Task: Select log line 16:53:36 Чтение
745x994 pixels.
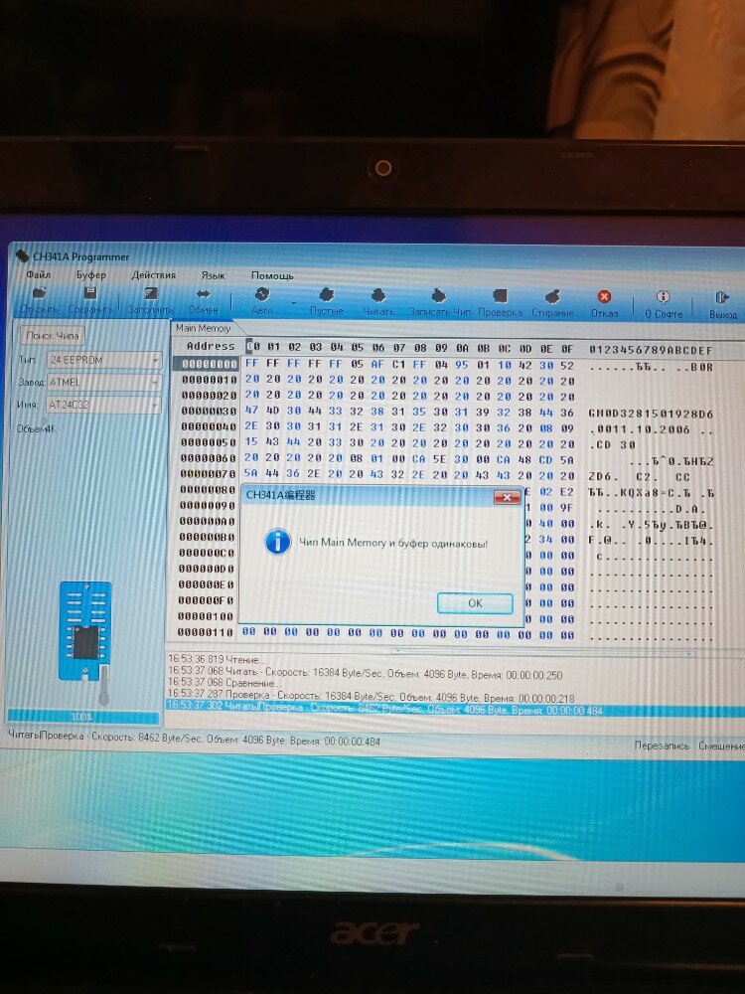Action: coord(217,660)
